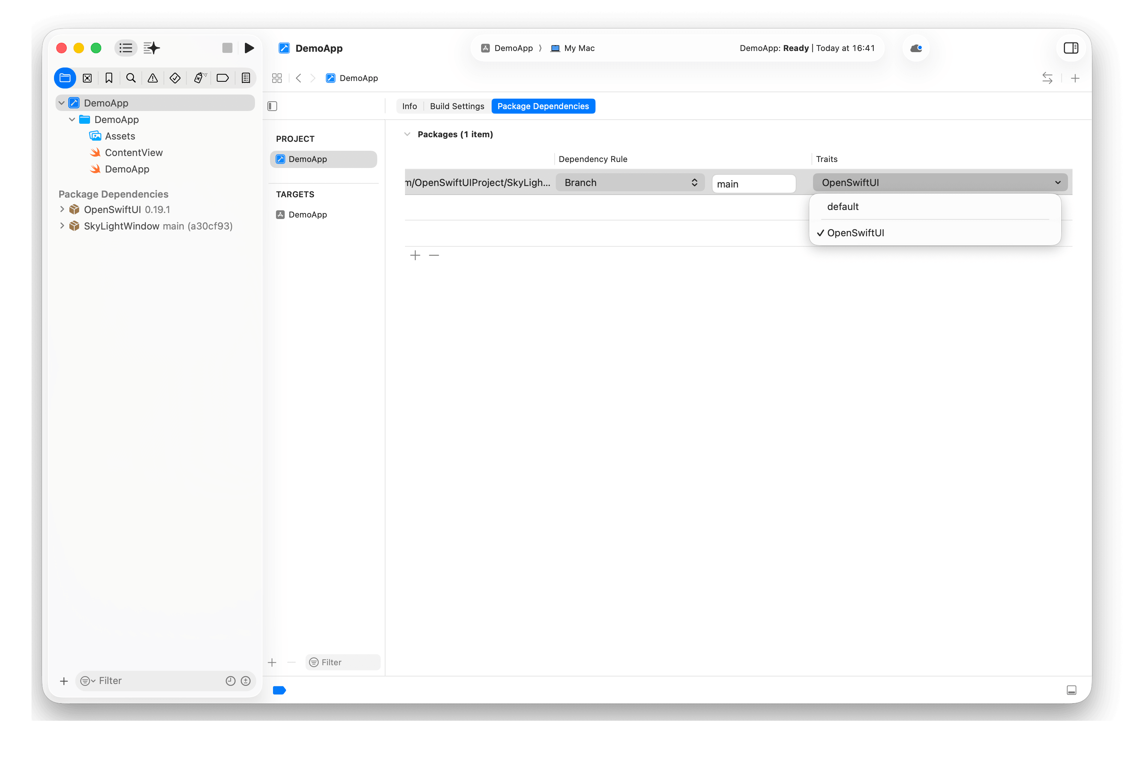Open the navigator filter options menu
Viewport: 1134px width, 759px height.
tap(88, 681)
